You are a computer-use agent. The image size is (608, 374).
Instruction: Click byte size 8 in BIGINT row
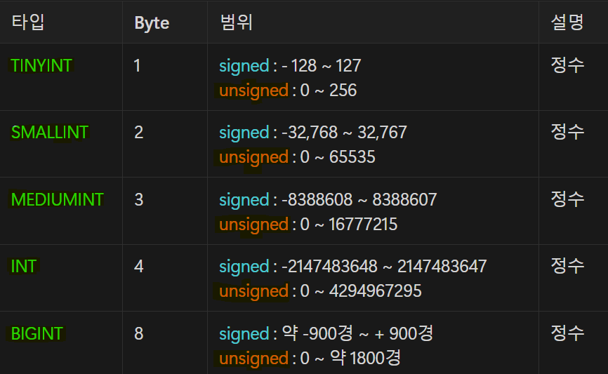[139, 334]
